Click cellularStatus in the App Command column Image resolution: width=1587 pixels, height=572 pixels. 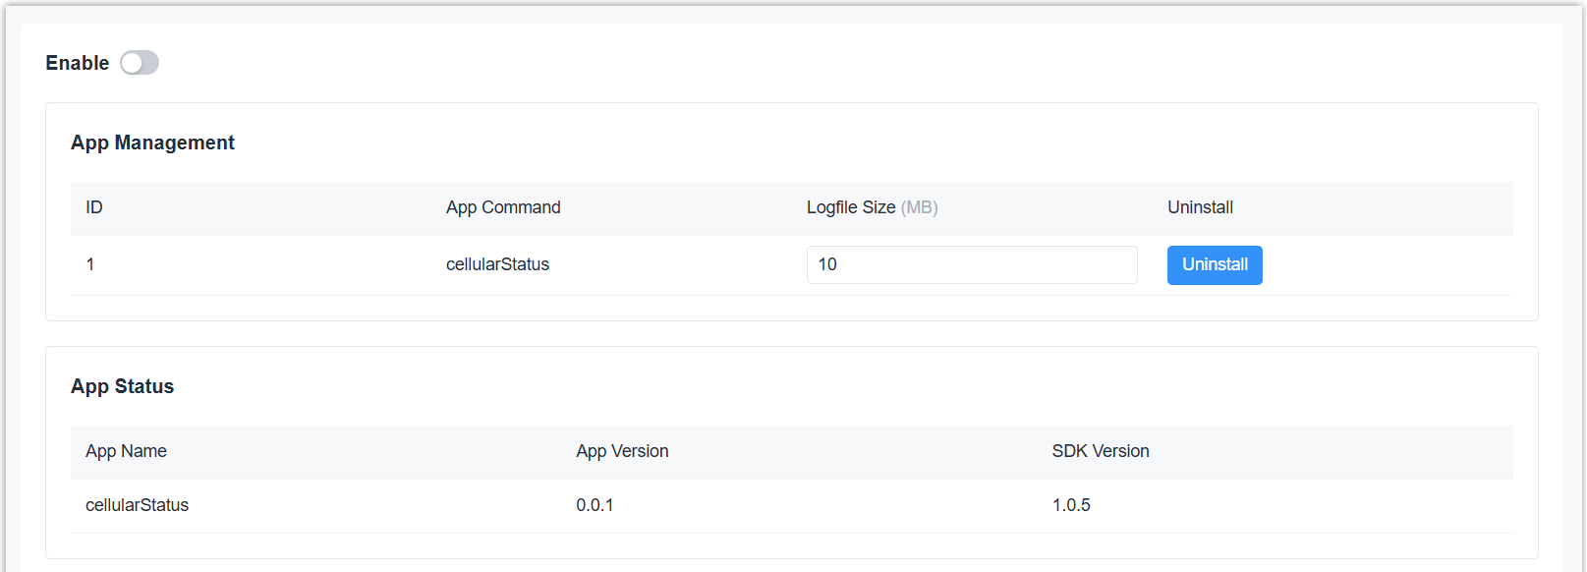497,264
